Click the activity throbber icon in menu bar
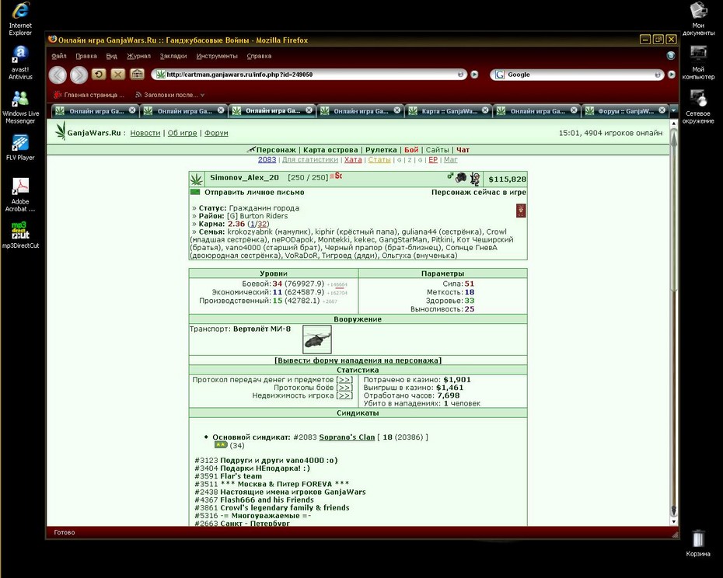This screenshot has height=578, width=723. coord(671,56)
